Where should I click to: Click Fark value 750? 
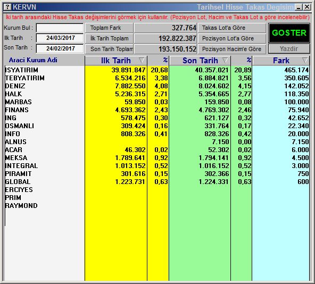pos(303,174)
